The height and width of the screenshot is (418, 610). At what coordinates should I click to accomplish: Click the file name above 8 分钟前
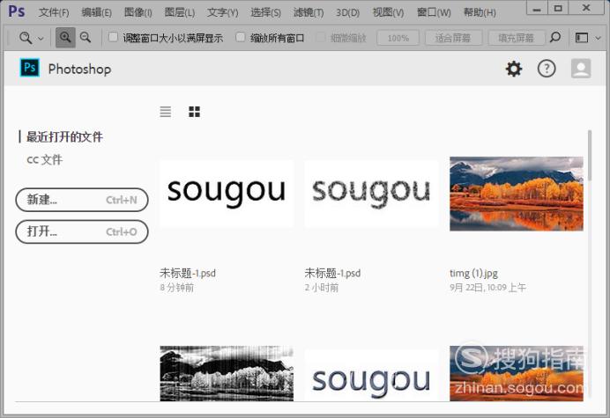[188, 273]
